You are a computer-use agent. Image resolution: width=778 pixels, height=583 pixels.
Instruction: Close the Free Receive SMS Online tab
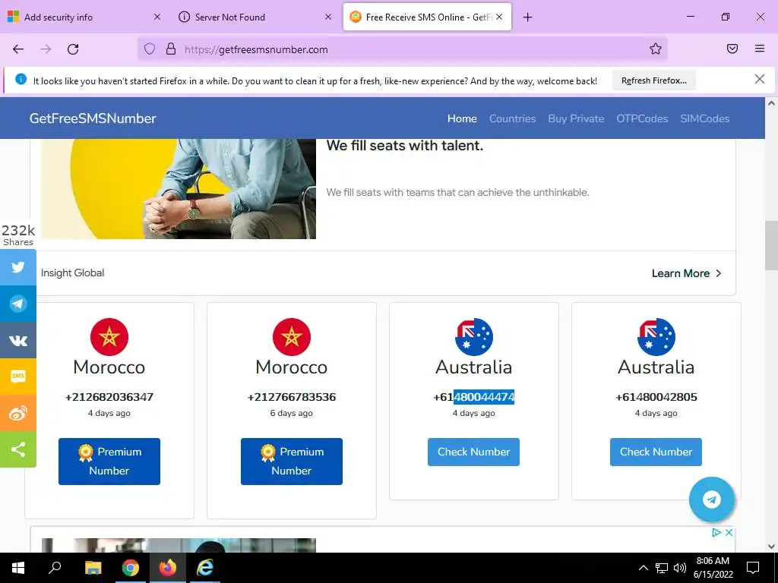499,17
